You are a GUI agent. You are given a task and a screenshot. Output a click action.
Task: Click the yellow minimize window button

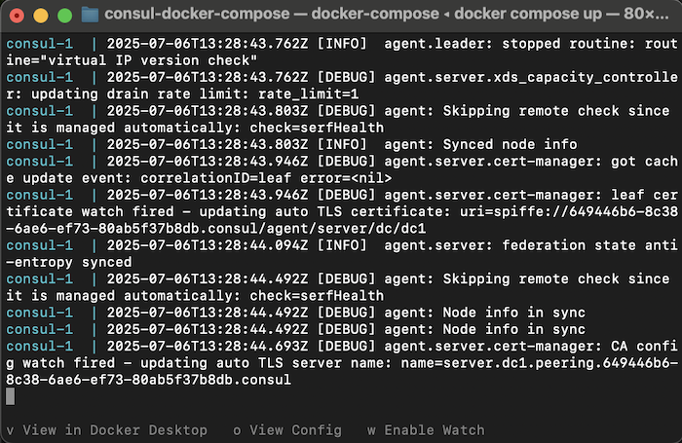click(x=41, y=16)
